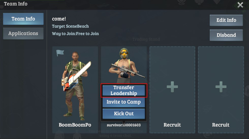Screen dimensions: 249x139
Task: Click the plus icon in fourth slot
Action: click(x=221, y=87)
